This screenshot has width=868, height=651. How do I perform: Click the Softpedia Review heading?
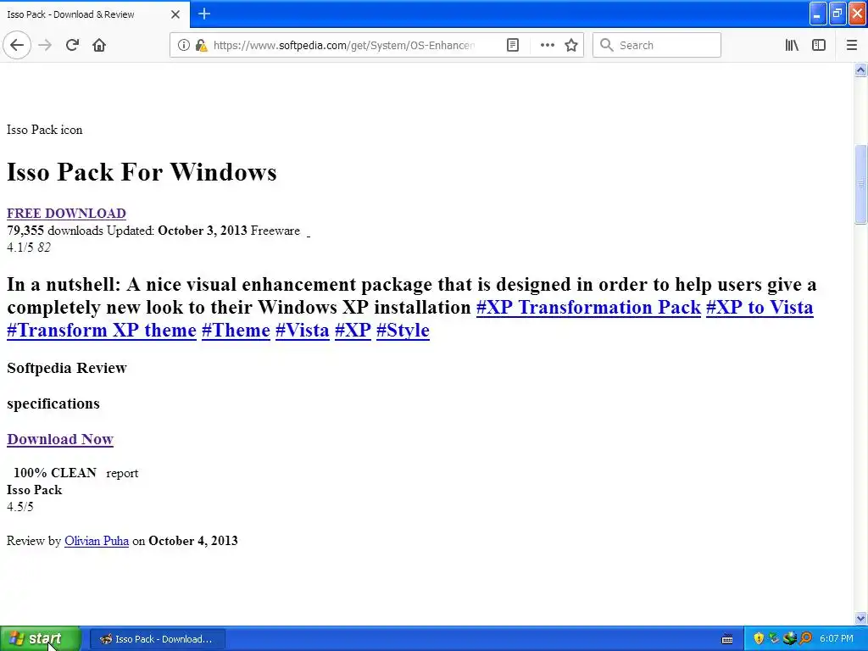(x=66, y=368)
